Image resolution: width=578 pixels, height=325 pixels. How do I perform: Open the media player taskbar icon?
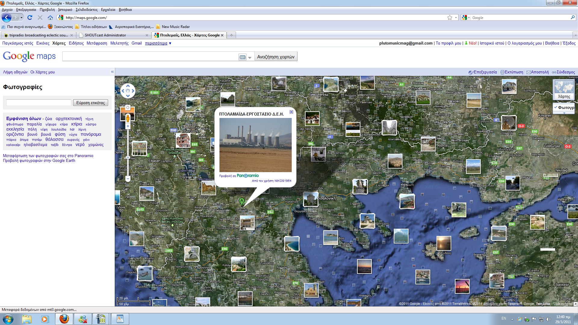click(45, 319)
